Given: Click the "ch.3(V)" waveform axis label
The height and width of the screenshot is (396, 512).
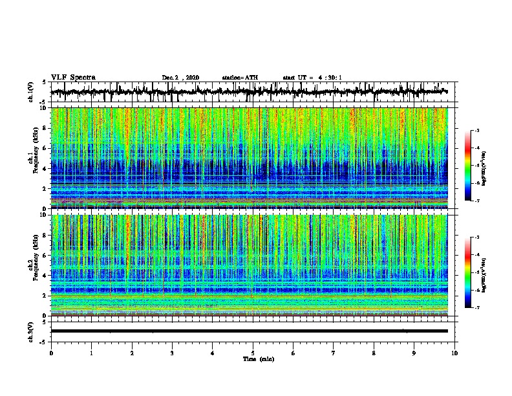Looking at the screenshot, I should click(x=31, y=332).
